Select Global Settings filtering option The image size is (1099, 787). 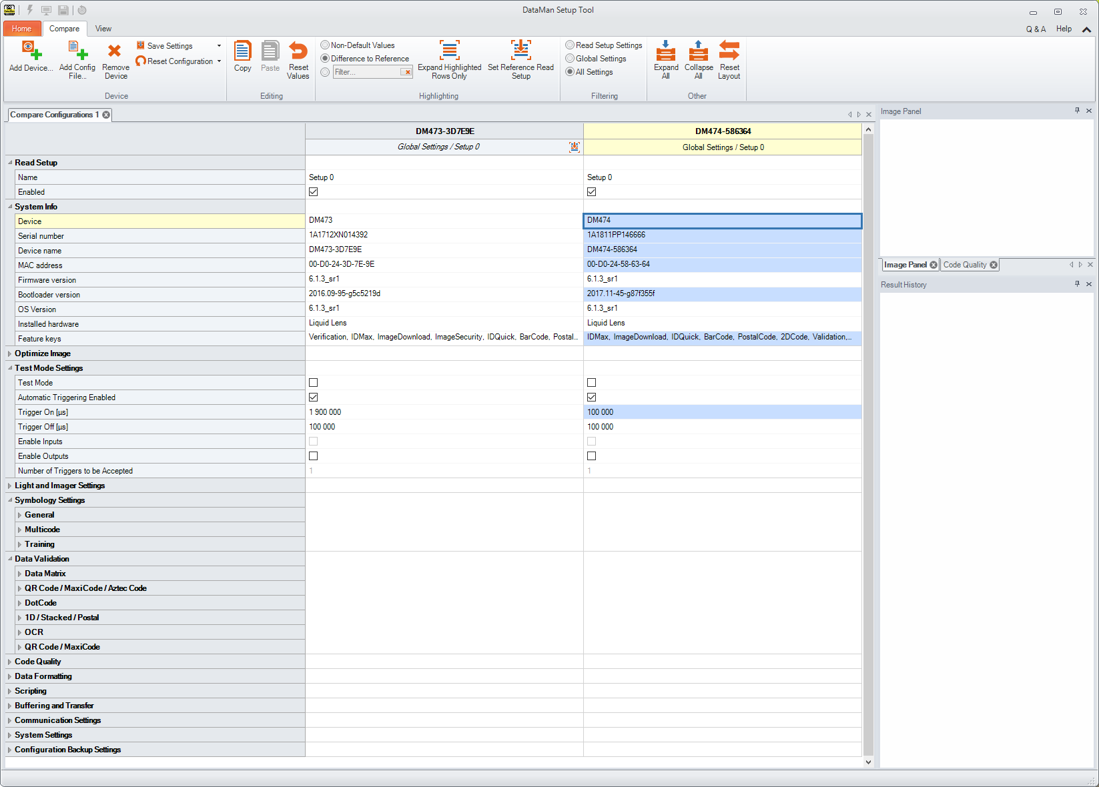tap(571, 59)
